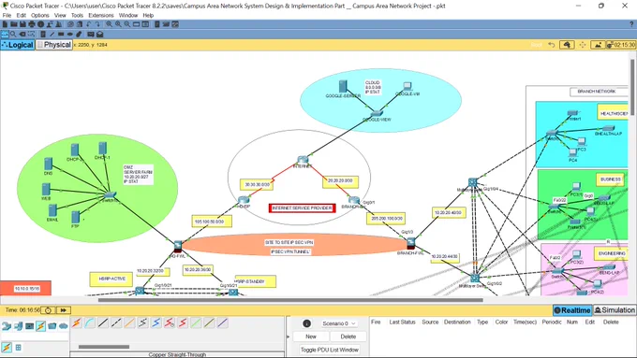Image resolution: width=637 pixels, height=358 pixels.
Task: Select Network Devices category icon
Action: (7, 326)
